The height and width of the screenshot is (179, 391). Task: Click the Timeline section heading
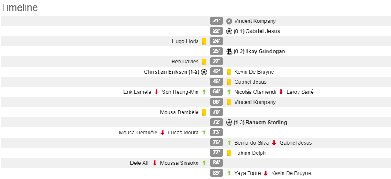(19, 7)
